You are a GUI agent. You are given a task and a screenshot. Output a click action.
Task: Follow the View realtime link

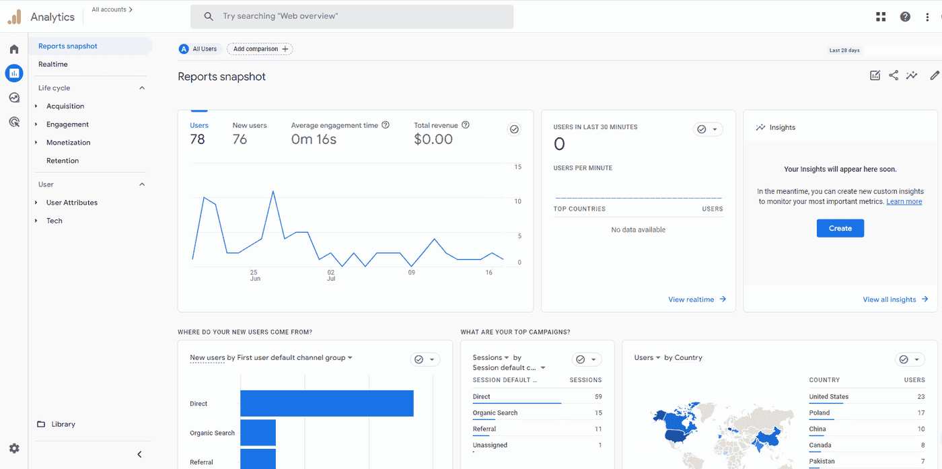(697, 299)
